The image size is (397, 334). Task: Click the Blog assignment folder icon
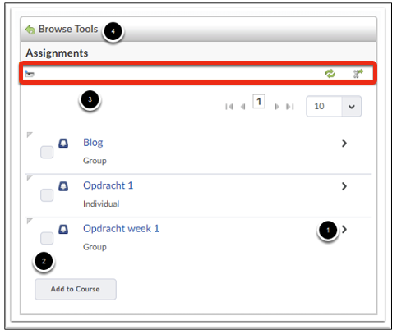point(63,143)
